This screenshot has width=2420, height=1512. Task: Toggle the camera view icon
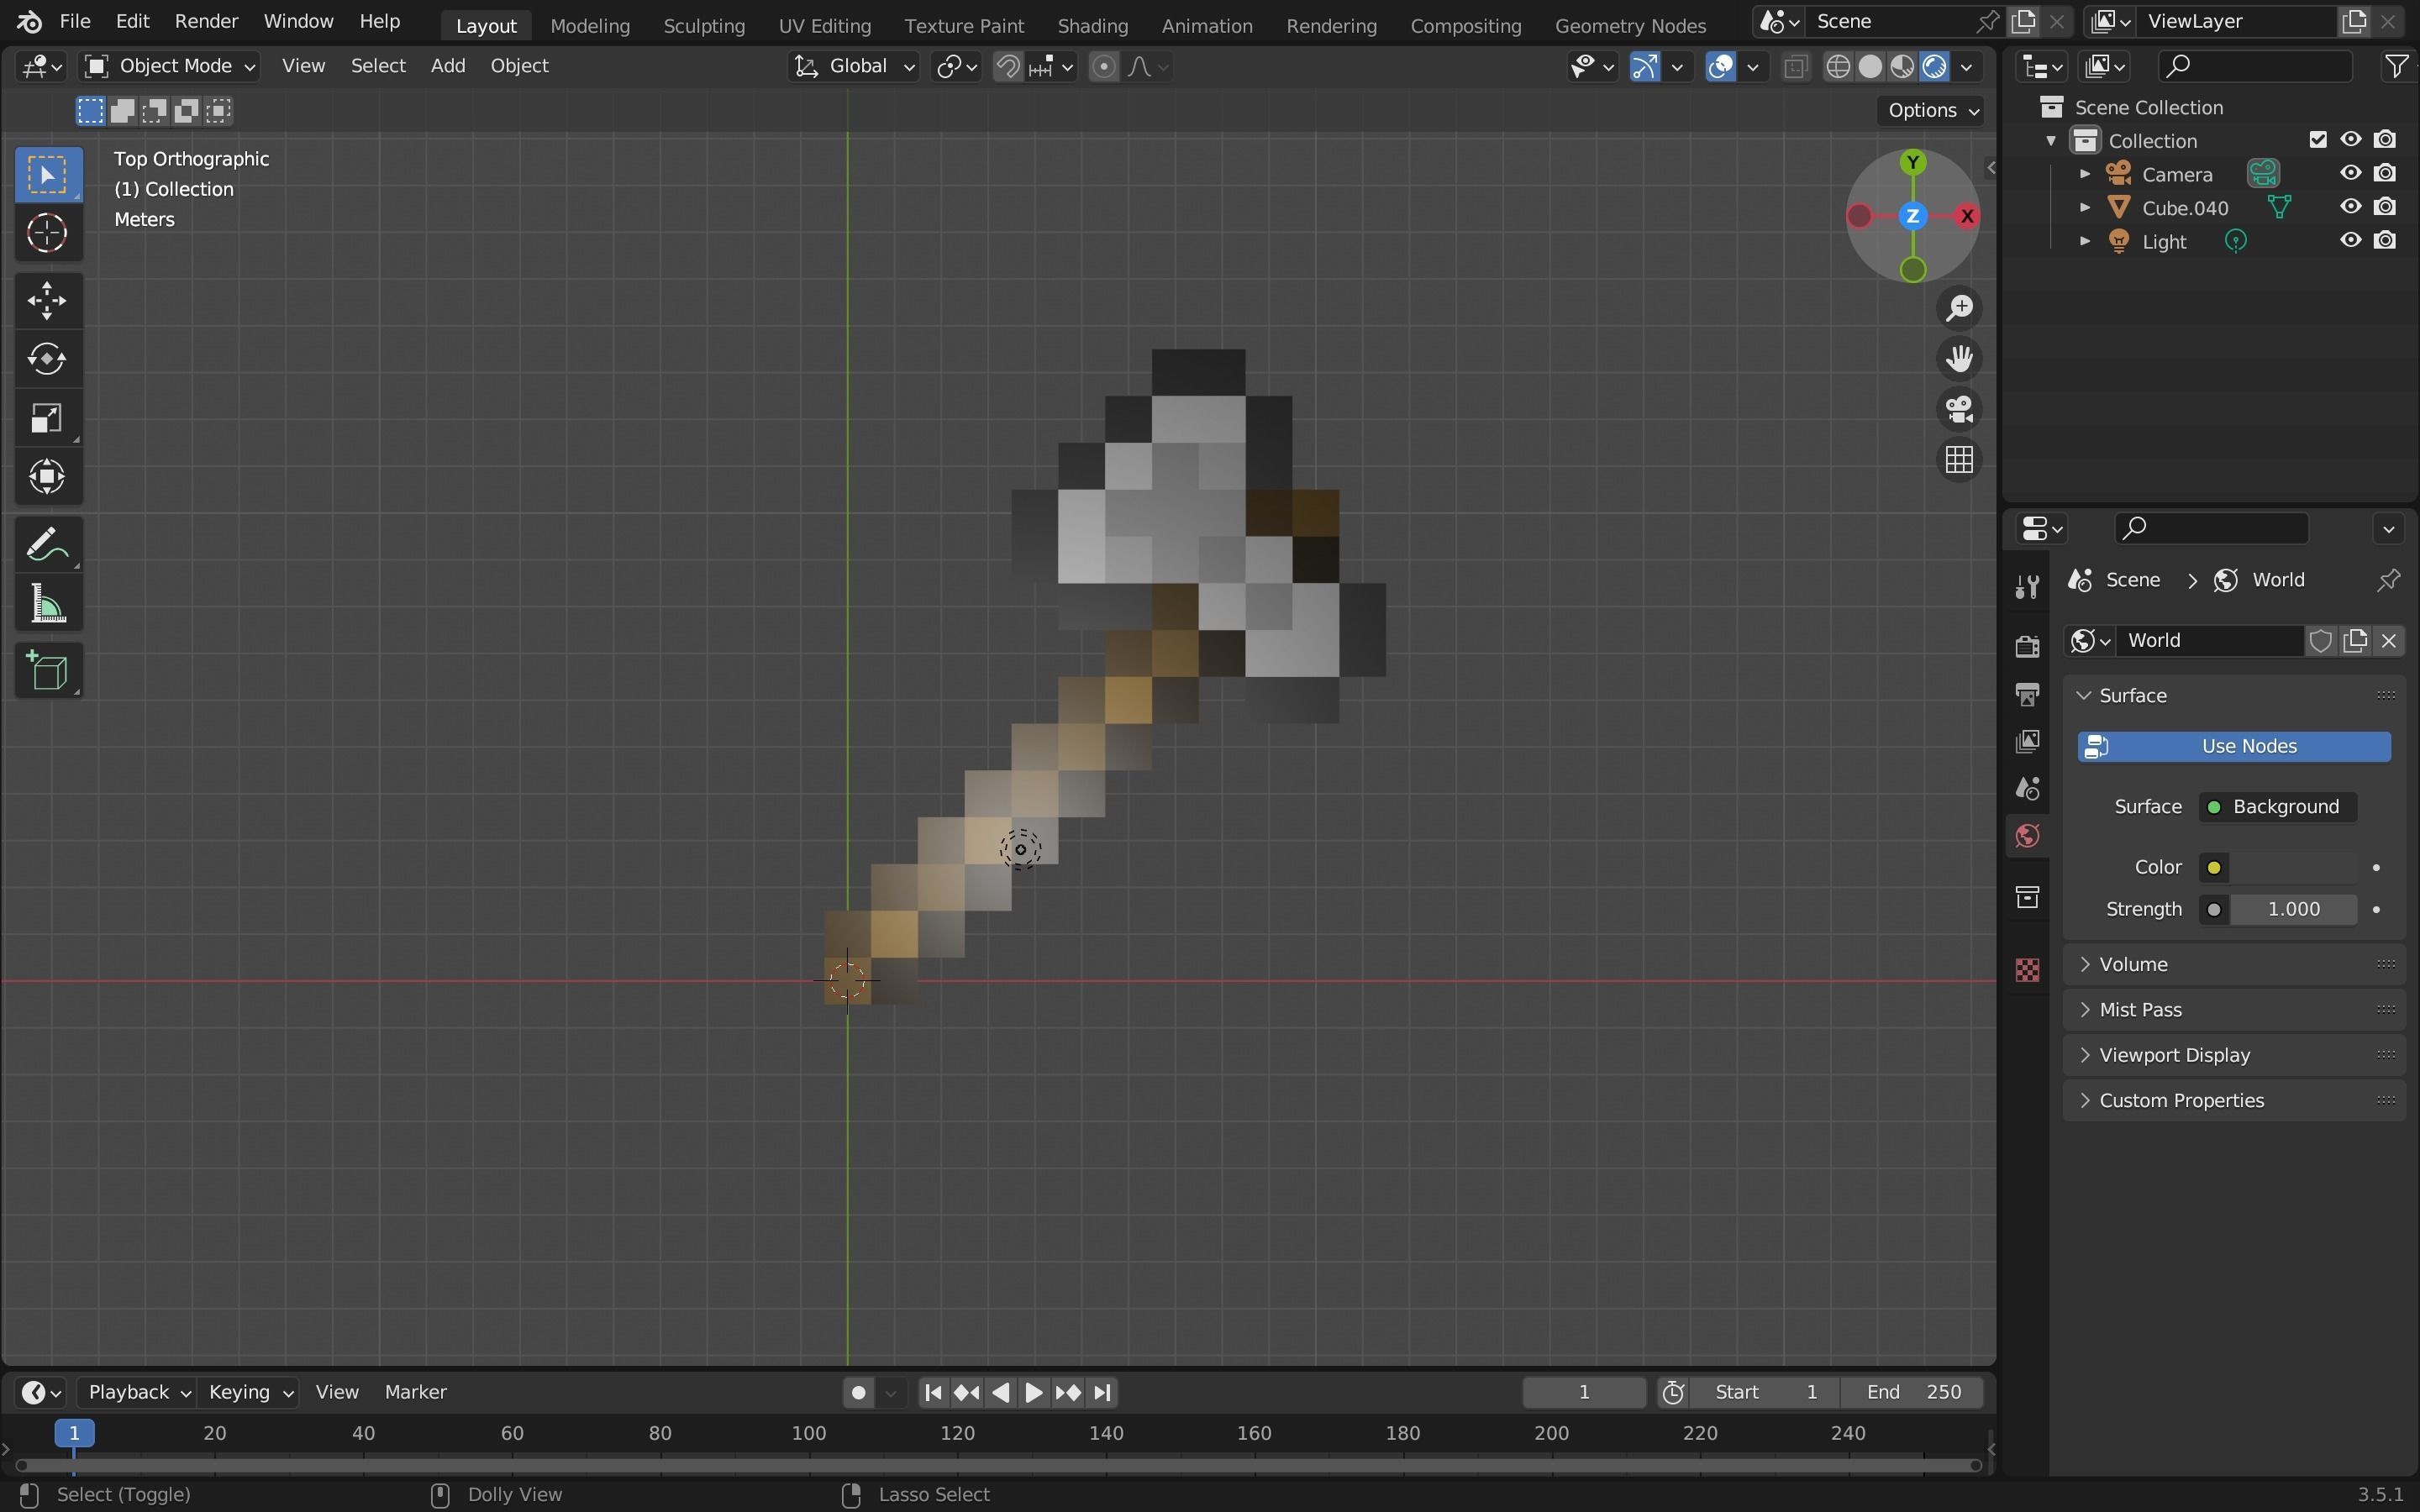pos(1959,409)
